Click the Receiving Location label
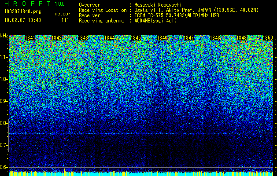The height and width of the screenshot is (176, 277). click(103, 10)
